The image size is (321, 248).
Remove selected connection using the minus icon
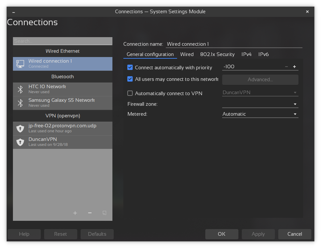[x=90, y=213]
